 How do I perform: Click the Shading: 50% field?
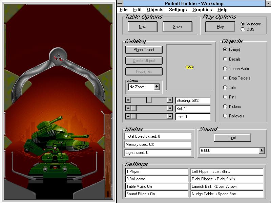click(x=193, y=100)
